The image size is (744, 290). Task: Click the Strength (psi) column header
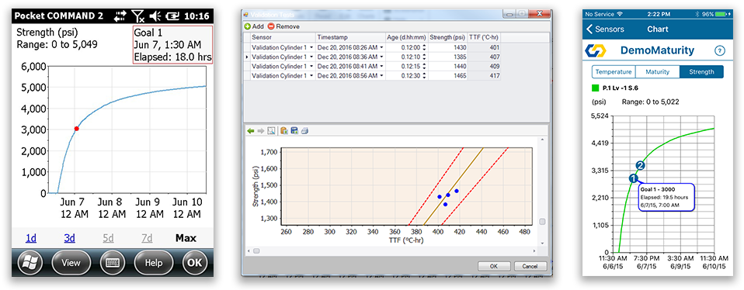(x=448, y=37)
